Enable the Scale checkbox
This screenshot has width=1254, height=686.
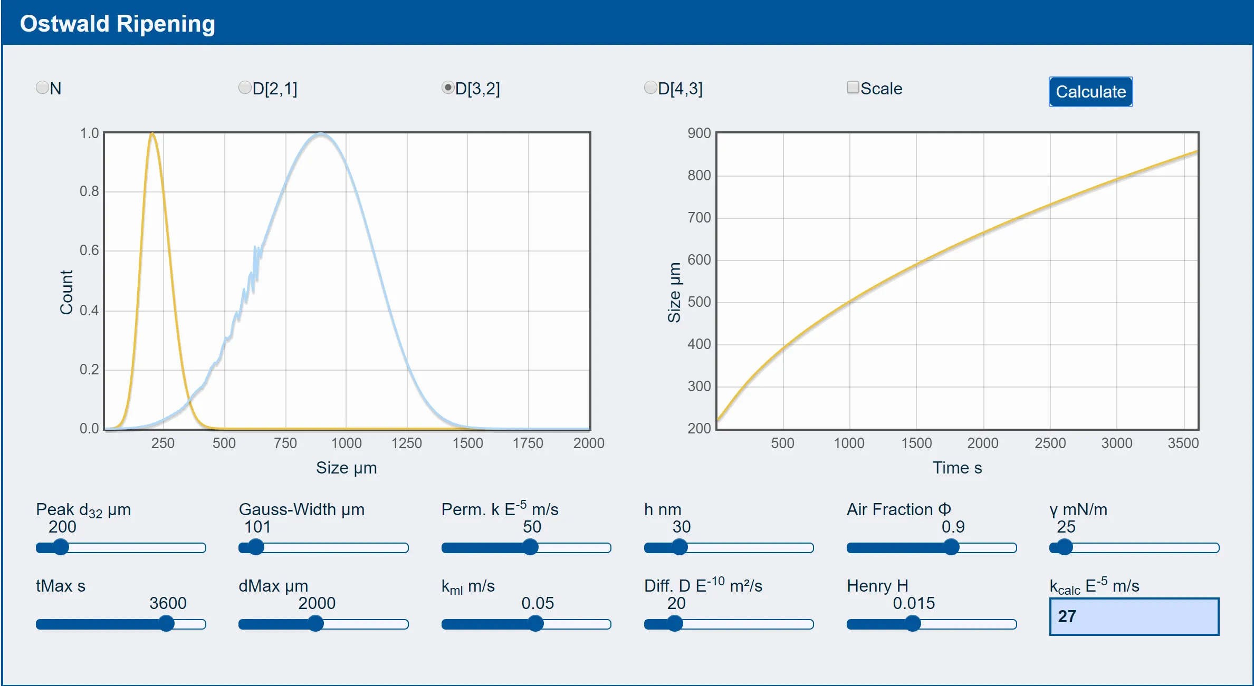pyautogui.click(x=853, y=88)
